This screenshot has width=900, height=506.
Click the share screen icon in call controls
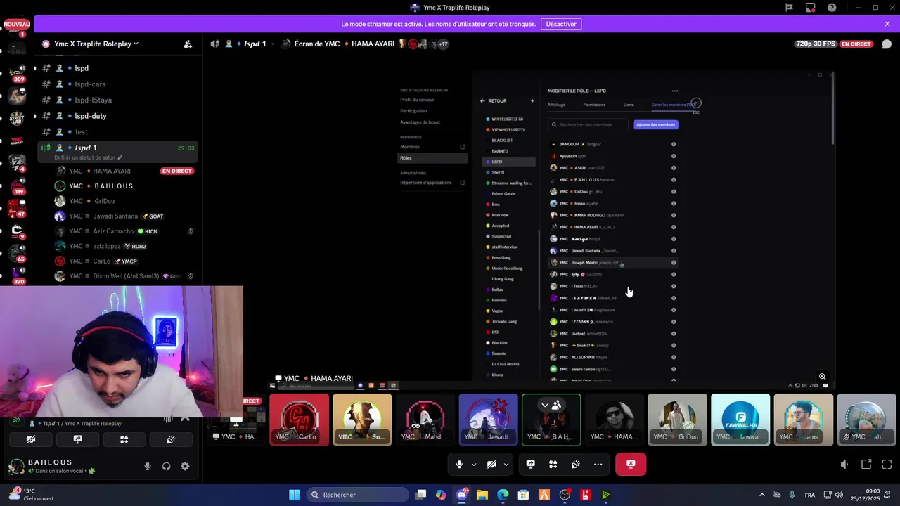[531, 464]
